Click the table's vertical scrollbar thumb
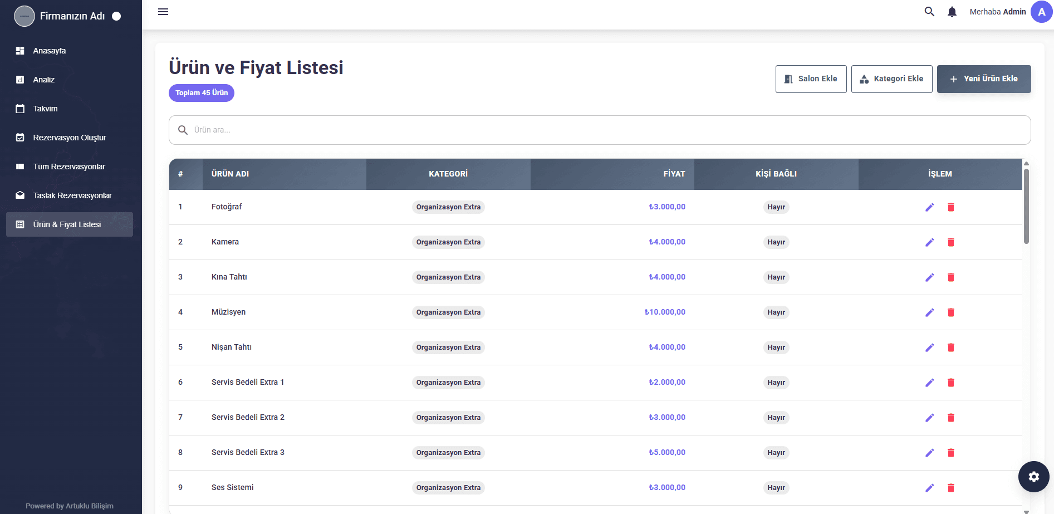Image resolution: width=1054 pixels, height=514 pixels. click(1026, 206)
